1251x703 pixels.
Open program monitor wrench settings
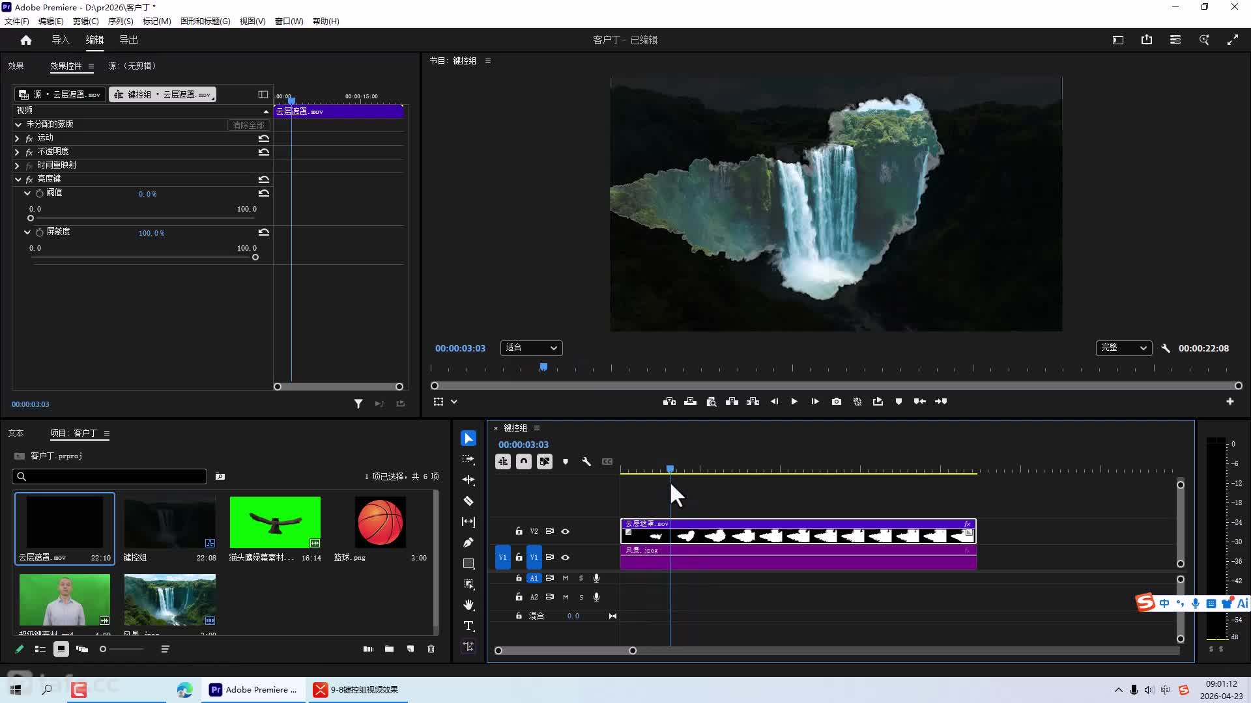point(1166,348)
